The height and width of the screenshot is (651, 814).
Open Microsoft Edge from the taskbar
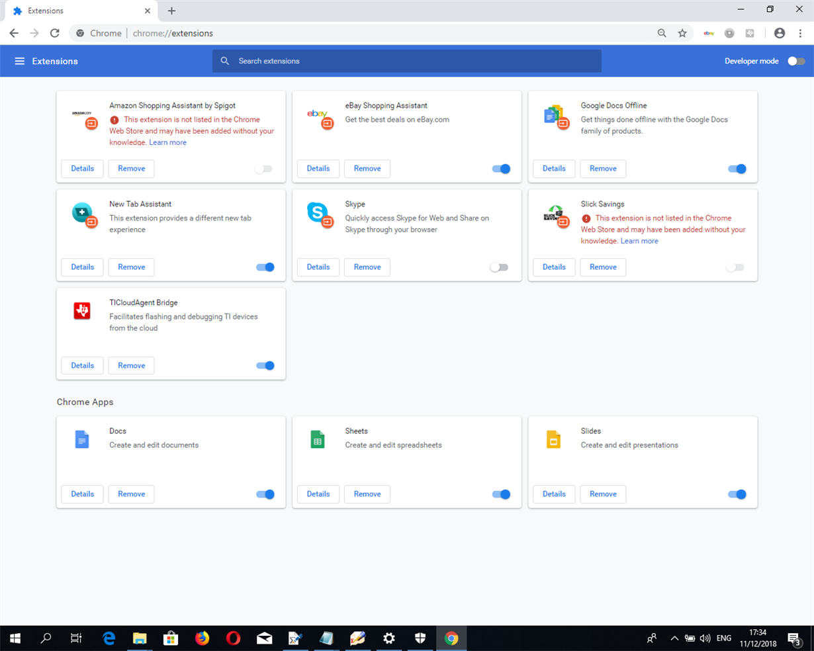tap(109, 638)
